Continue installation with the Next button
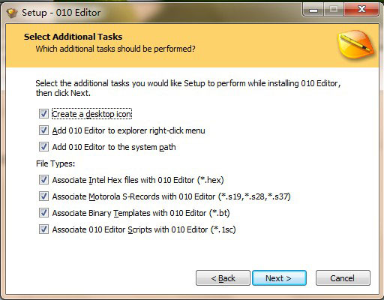384x300 pixels. click(x=279, y=278)
